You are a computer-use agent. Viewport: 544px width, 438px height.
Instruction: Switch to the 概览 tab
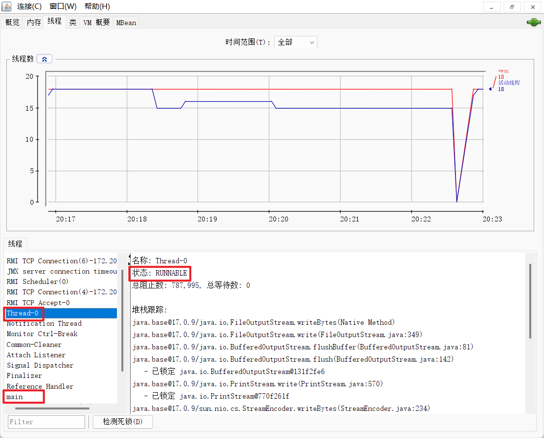pos(12,23)
